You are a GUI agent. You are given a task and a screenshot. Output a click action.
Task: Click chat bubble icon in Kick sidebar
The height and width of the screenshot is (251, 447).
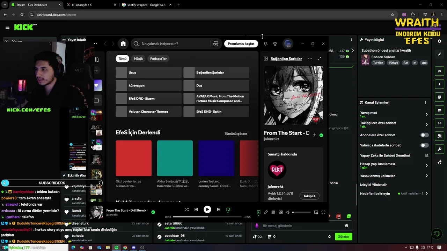coord(439,110)
